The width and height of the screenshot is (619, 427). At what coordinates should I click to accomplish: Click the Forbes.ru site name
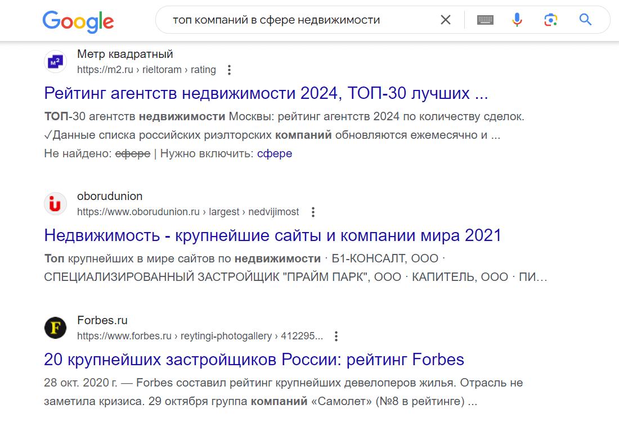tap(102, 320)
